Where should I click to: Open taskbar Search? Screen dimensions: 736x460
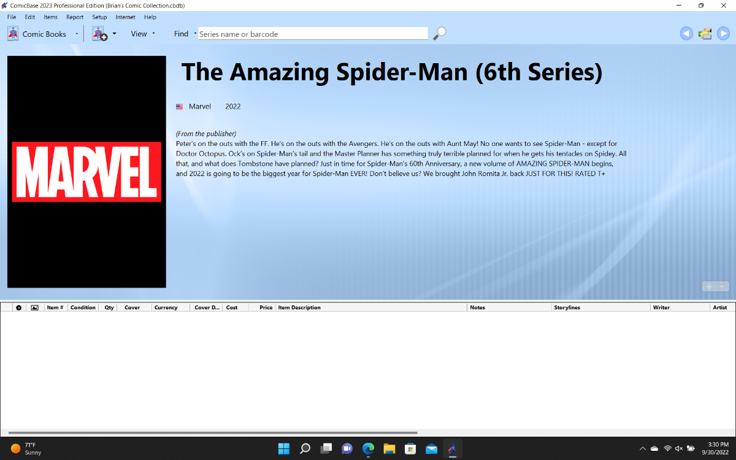point(305,448)
